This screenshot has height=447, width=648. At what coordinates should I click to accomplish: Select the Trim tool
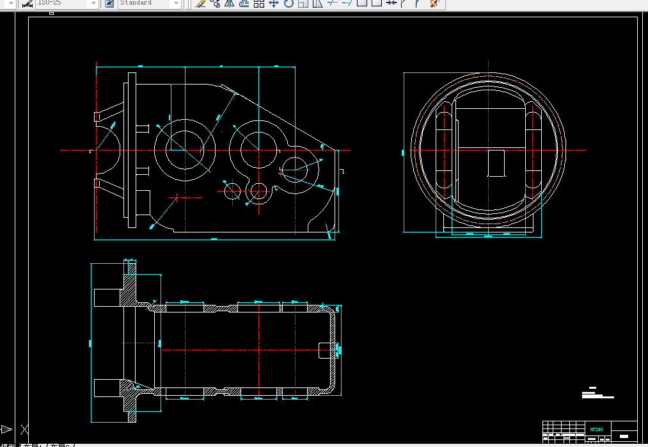332,3
